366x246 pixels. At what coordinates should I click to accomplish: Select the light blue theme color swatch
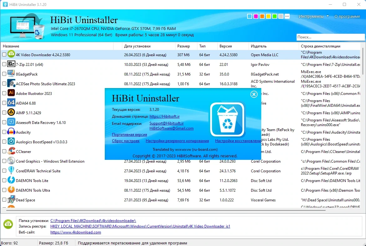coord(250,16)
